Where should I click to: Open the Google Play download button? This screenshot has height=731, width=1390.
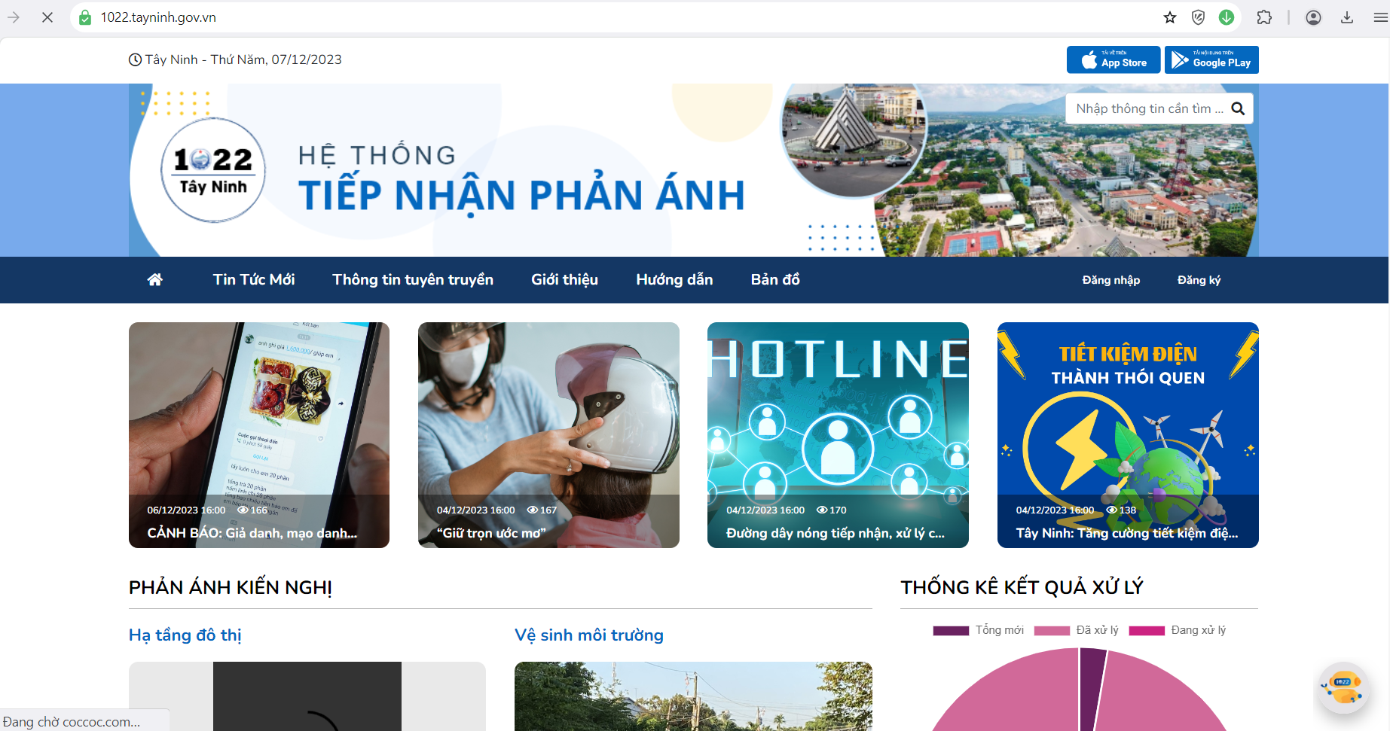point(1211,59)
